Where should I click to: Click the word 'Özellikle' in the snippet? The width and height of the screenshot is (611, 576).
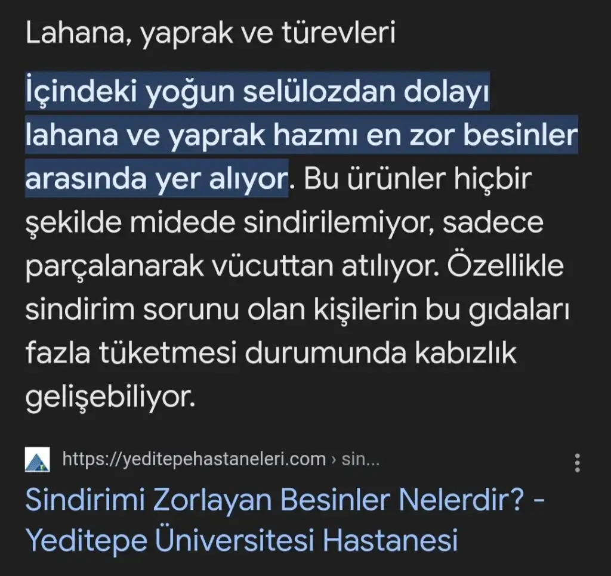[505, 265]
